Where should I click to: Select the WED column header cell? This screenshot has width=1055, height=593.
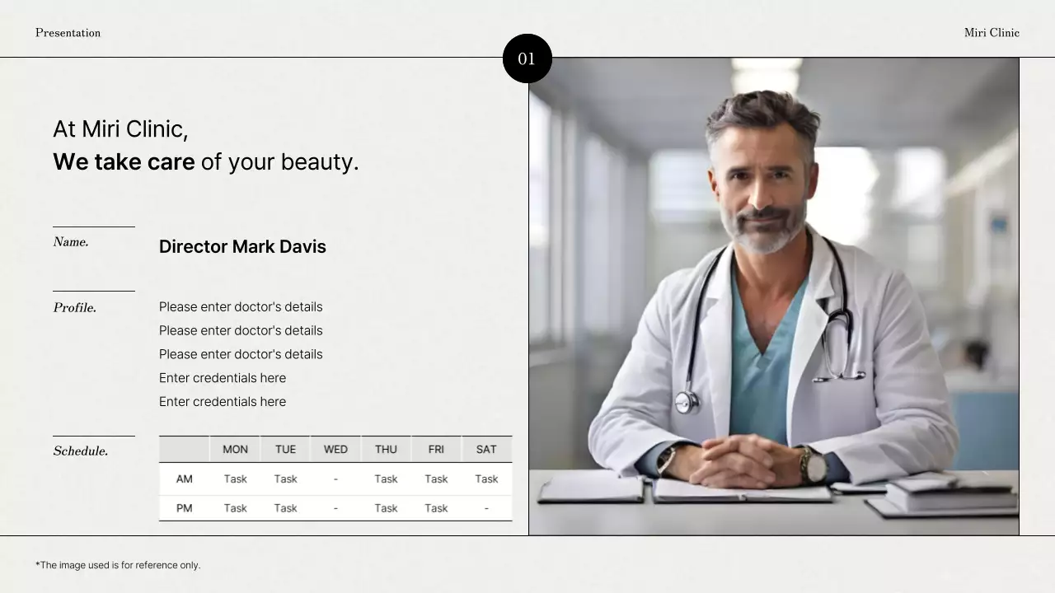click(x=335, y=450)
